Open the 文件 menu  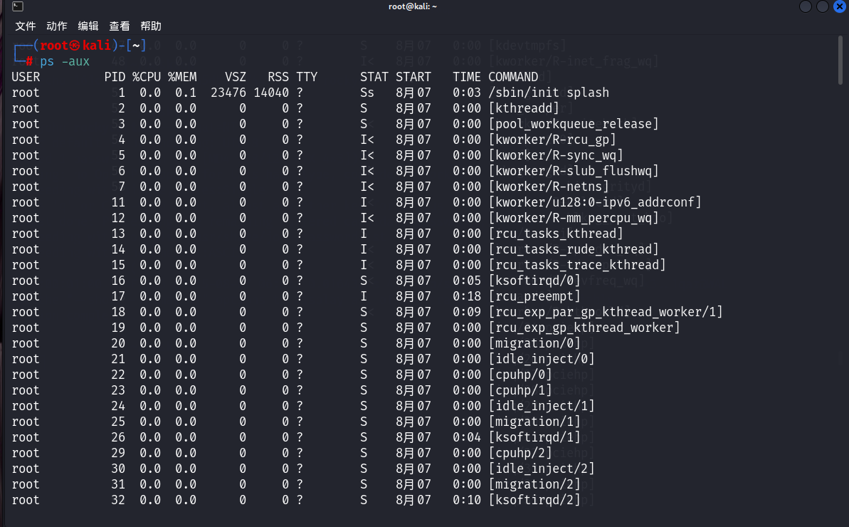[26, 26]
